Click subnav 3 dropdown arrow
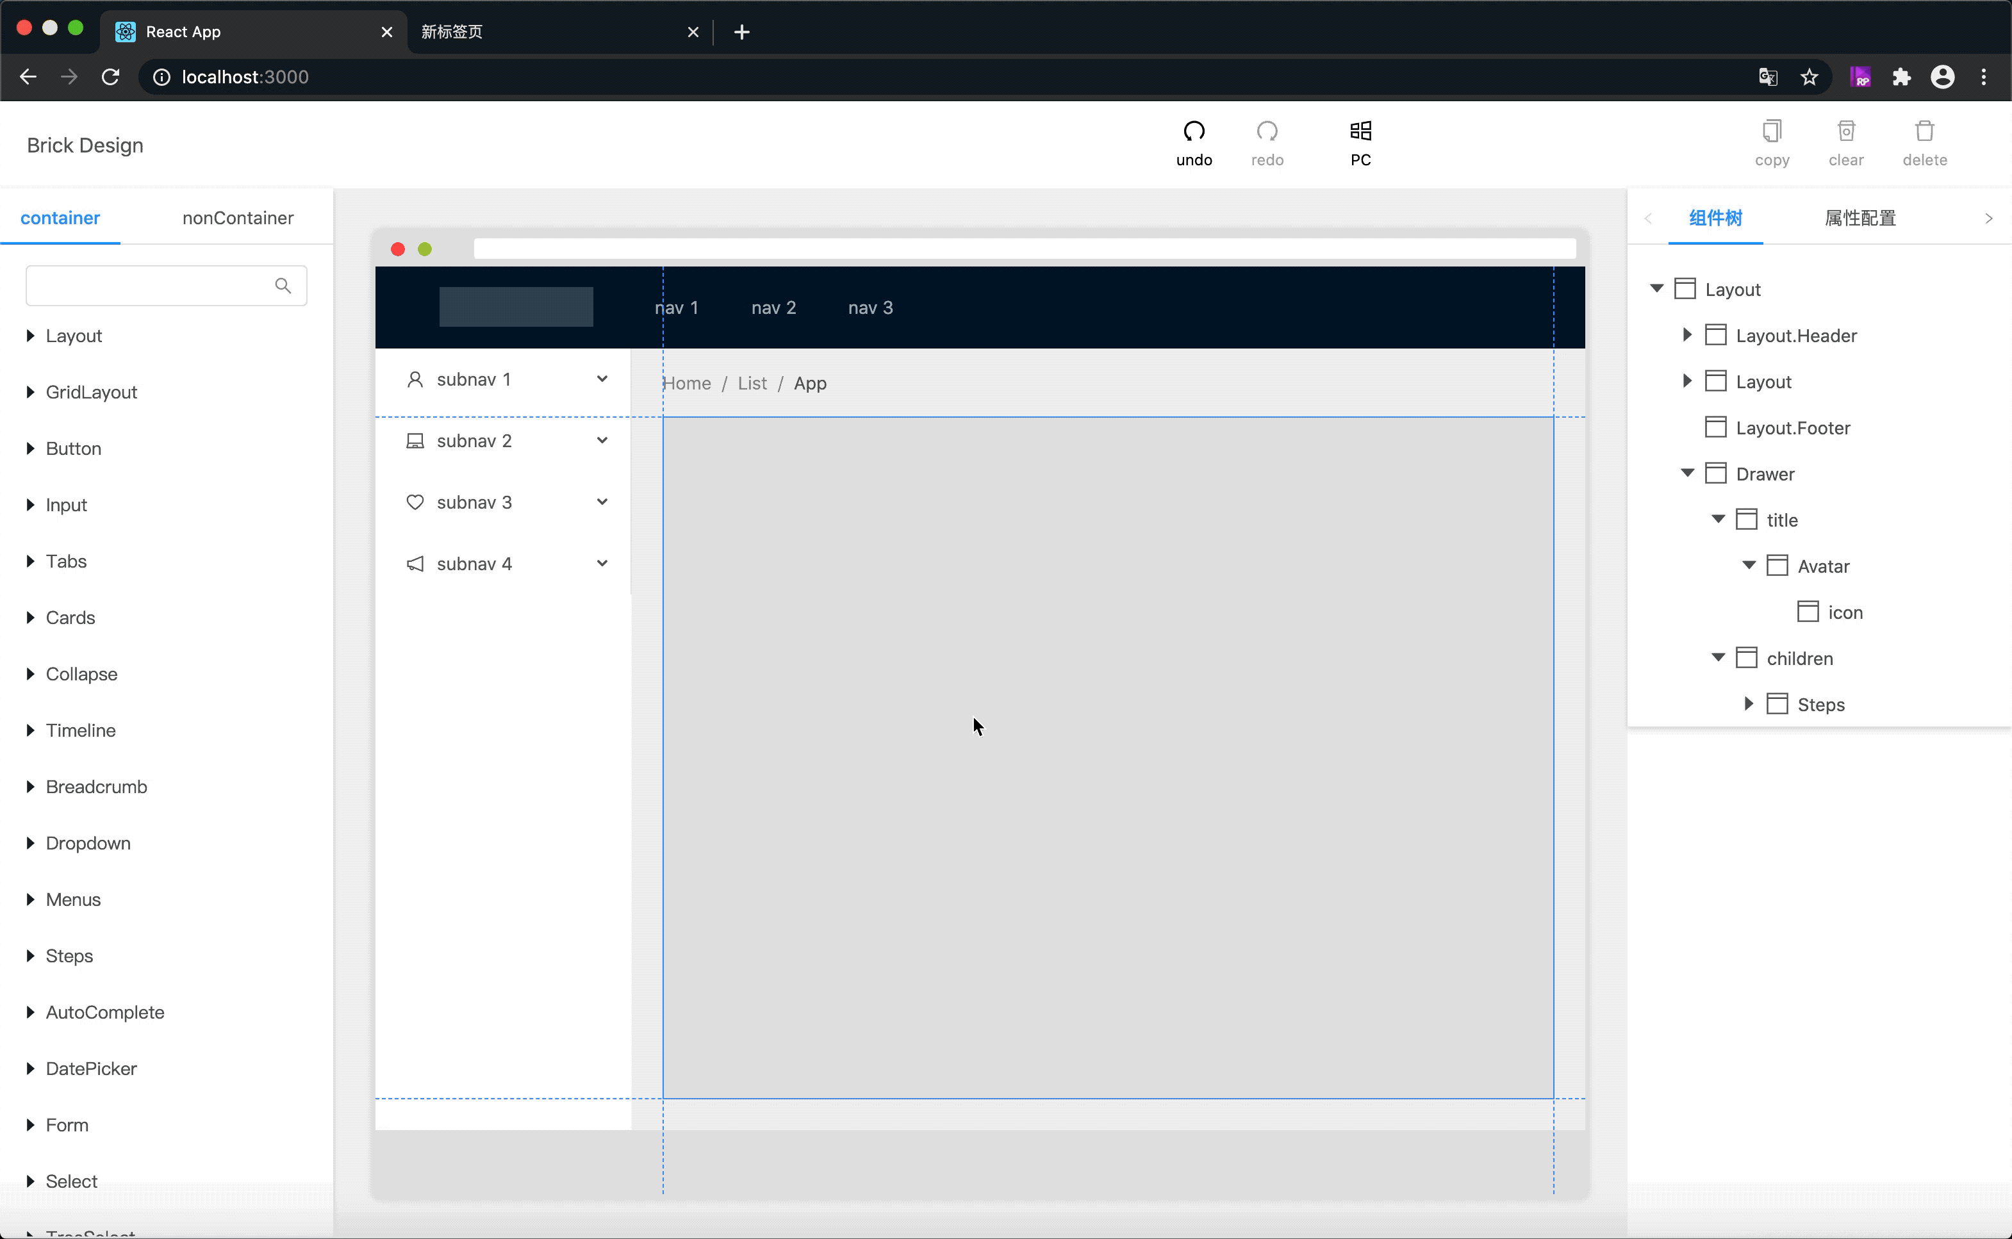Viewport: 2012px width, 1239px height. 602,502
